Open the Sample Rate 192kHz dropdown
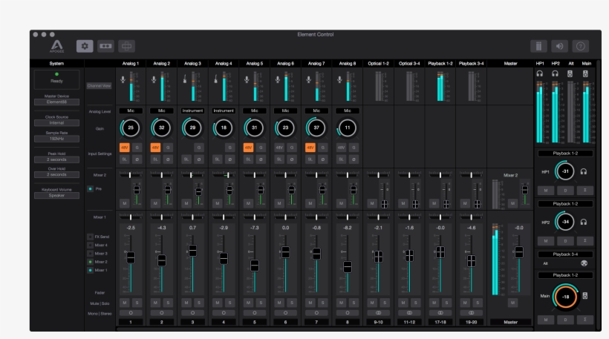The width and height of the screenshot is (609, 339). pos(56,139)
